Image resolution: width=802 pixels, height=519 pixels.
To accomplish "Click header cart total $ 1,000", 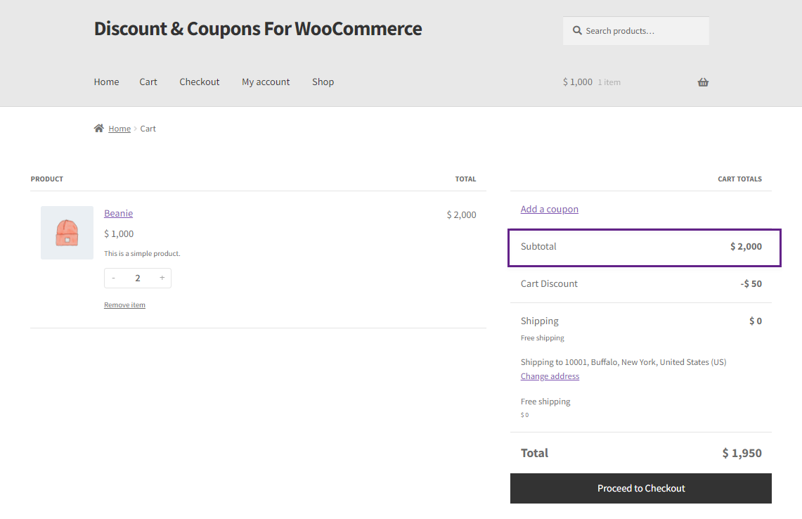I will pos(578,82).
